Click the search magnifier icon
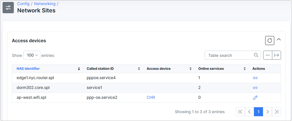The image size is (292, 121). pyautogui.click(x=256, y=55)
